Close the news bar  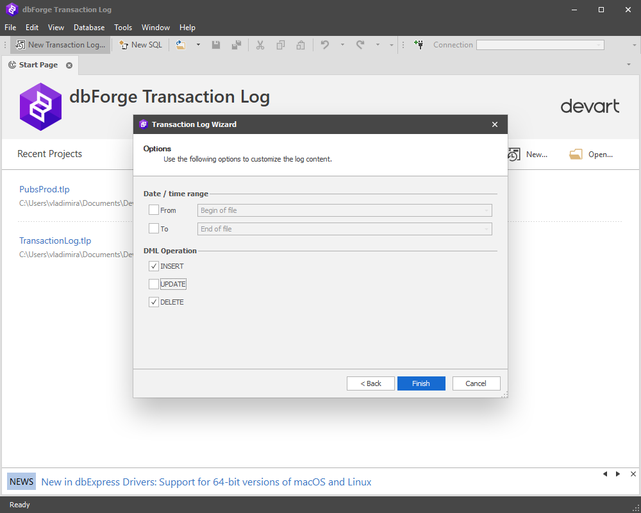pyautogui.click(x=633, y=474)
